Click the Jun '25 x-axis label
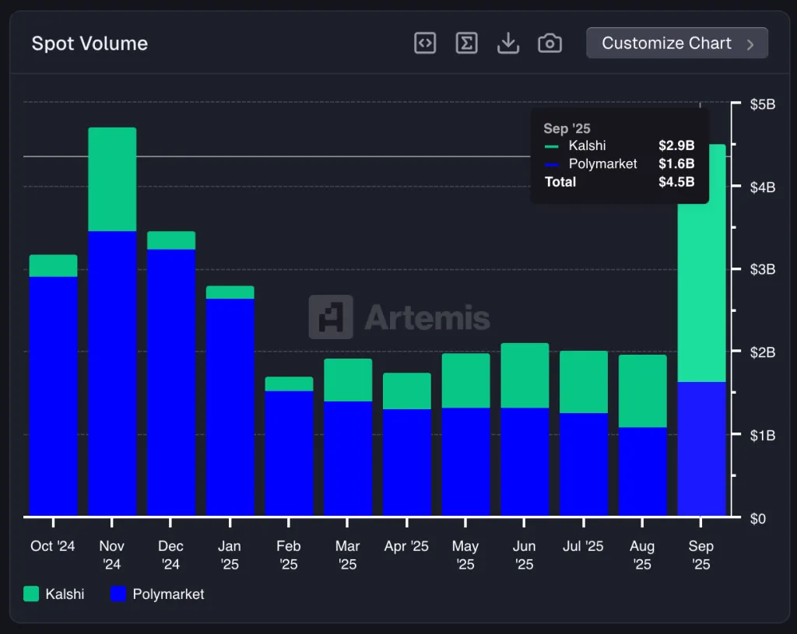 [525, 555]
